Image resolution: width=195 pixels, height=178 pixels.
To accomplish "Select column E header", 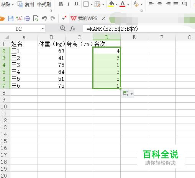I will 134,37.
